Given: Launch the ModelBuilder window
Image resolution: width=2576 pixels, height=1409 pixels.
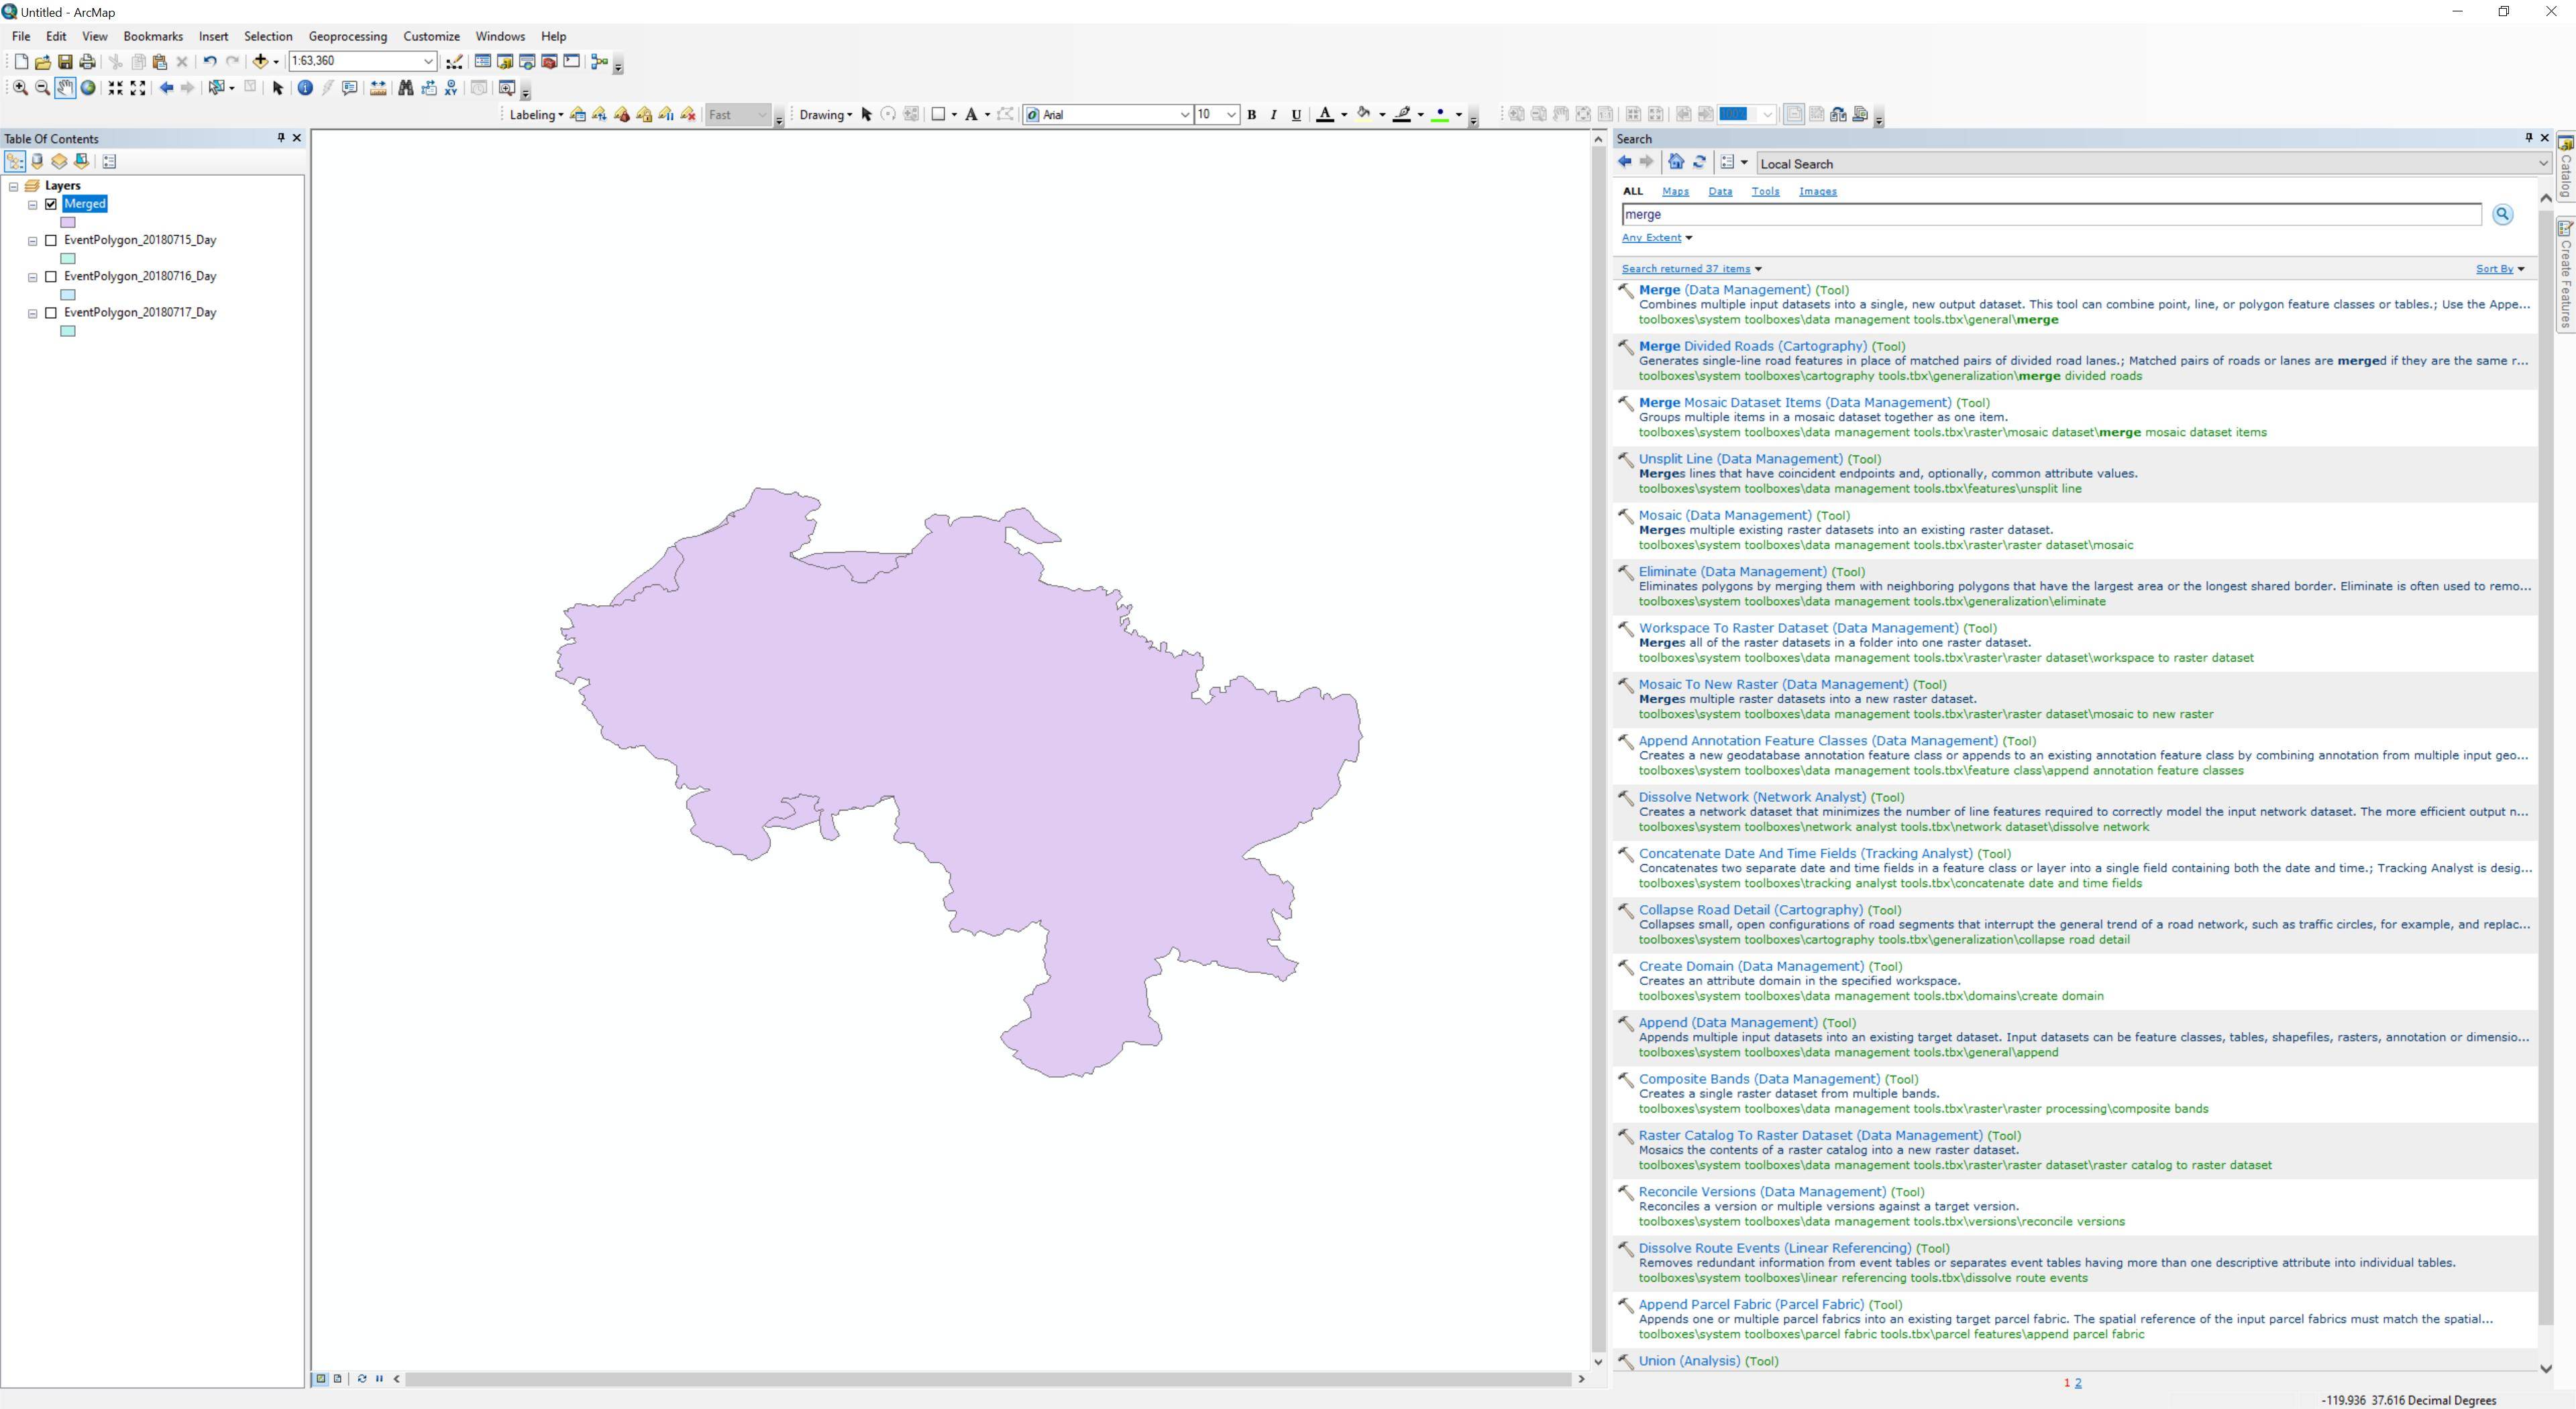Looking at the screenshot, I should click(600, 61).
